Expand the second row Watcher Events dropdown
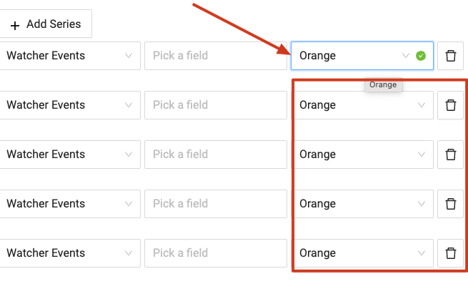Viewport: 468px width, 284px height. pyautogui.click(x=69, y=105)
